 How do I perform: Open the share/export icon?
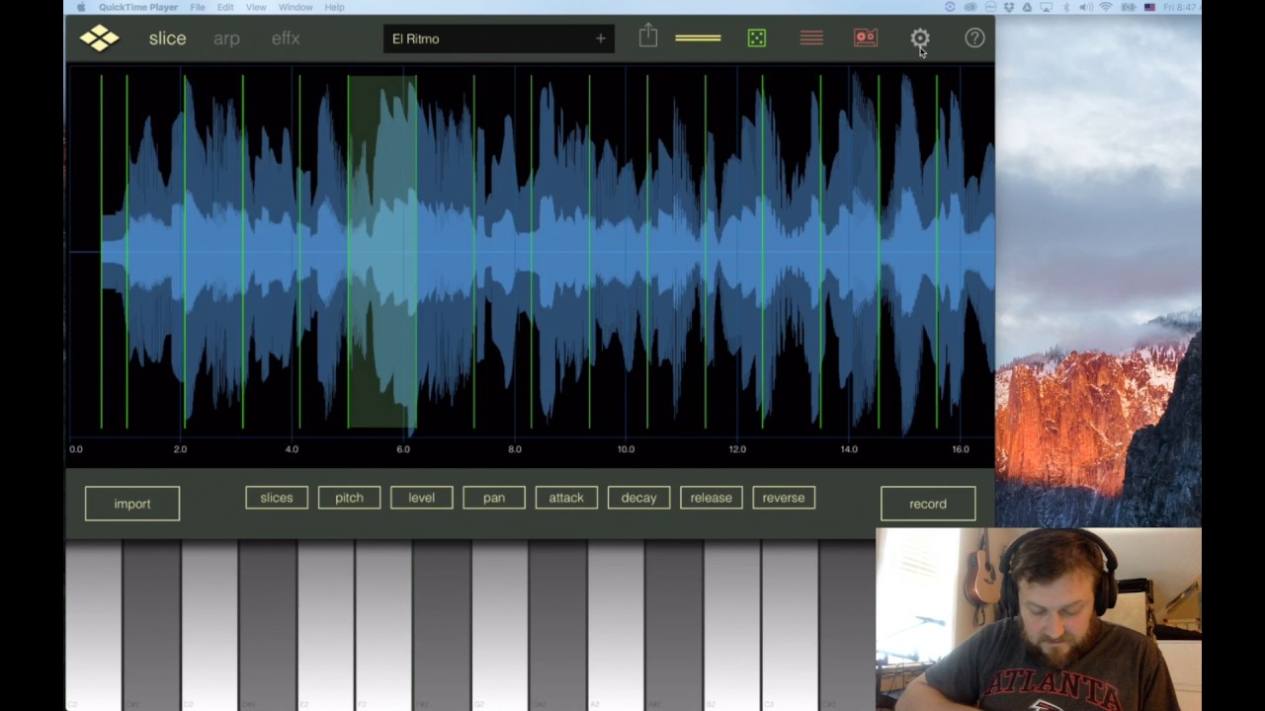tap(647, 37)
